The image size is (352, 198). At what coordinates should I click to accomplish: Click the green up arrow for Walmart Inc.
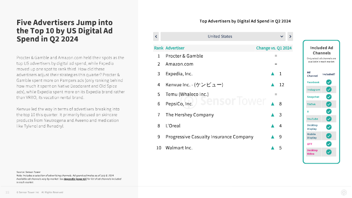pyautogui.click(x=272, y=148)
